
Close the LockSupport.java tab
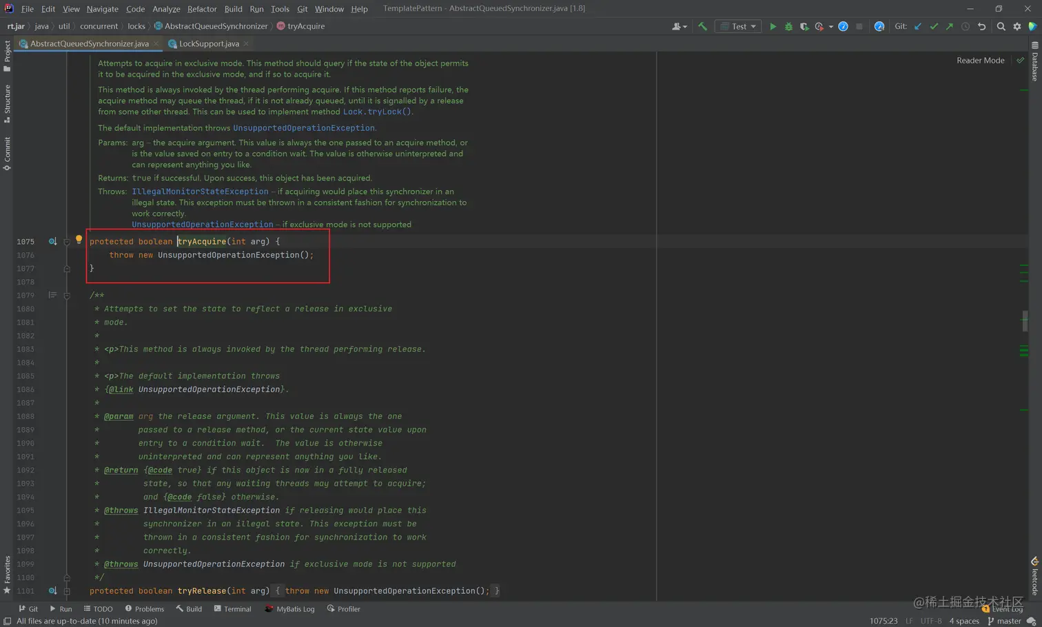point(246,43)
